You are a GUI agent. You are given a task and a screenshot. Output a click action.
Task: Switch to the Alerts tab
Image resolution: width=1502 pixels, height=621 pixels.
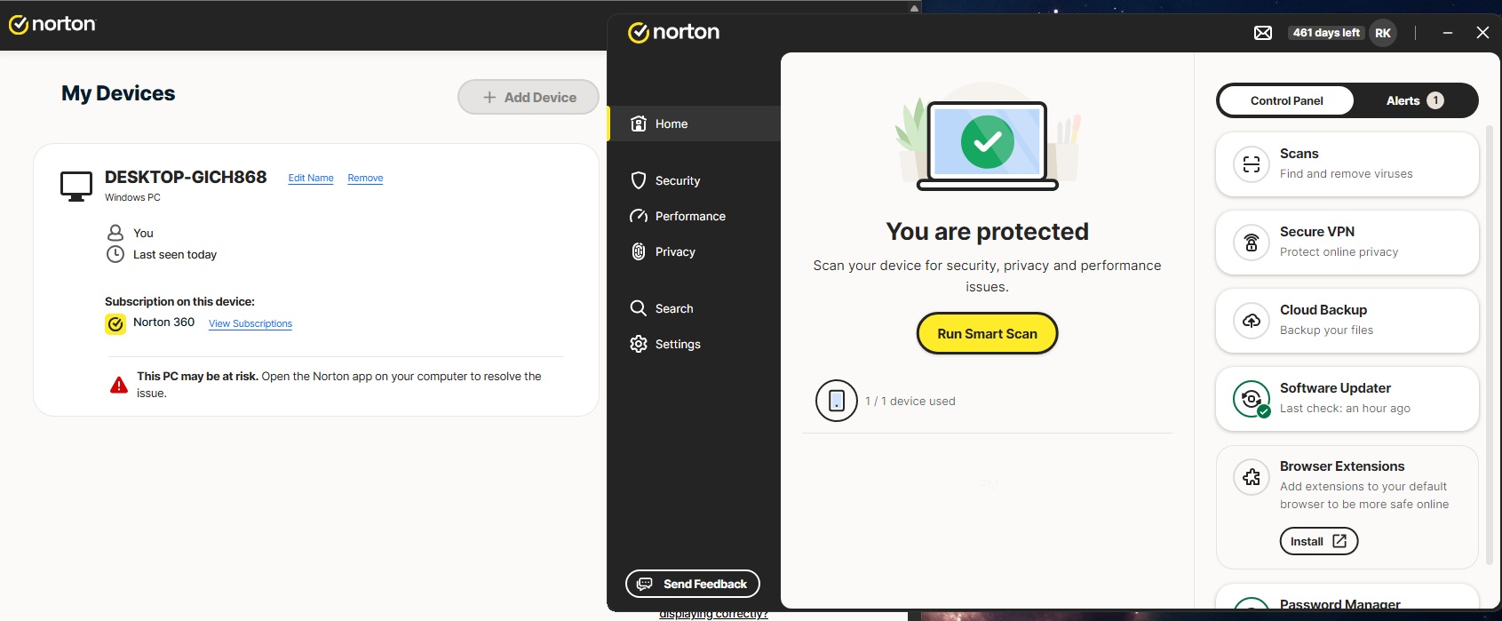click(x=1414, y=100)
